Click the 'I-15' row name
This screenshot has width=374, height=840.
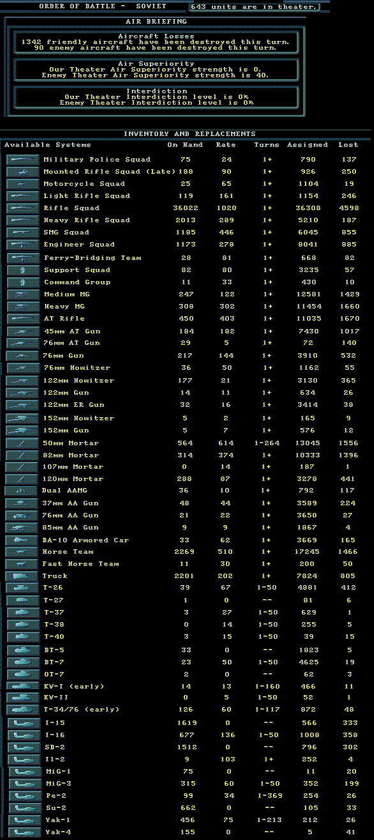(x=56, y=723)
